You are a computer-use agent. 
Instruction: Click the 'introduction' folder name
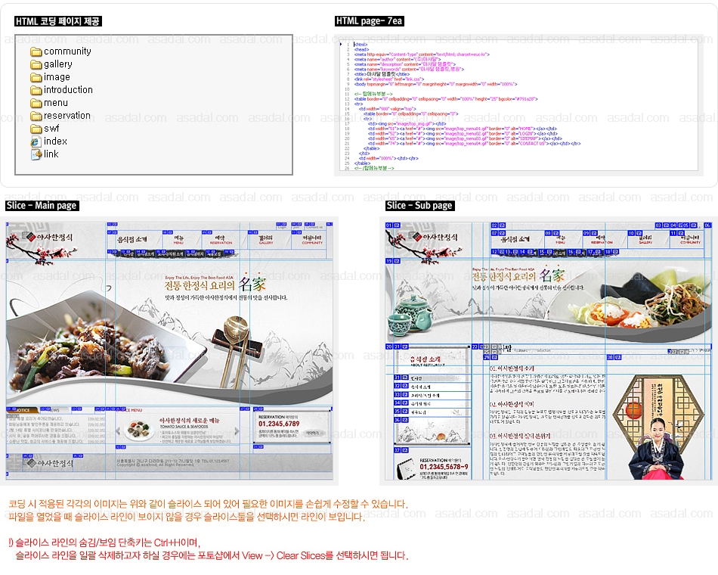pos(68,90)
